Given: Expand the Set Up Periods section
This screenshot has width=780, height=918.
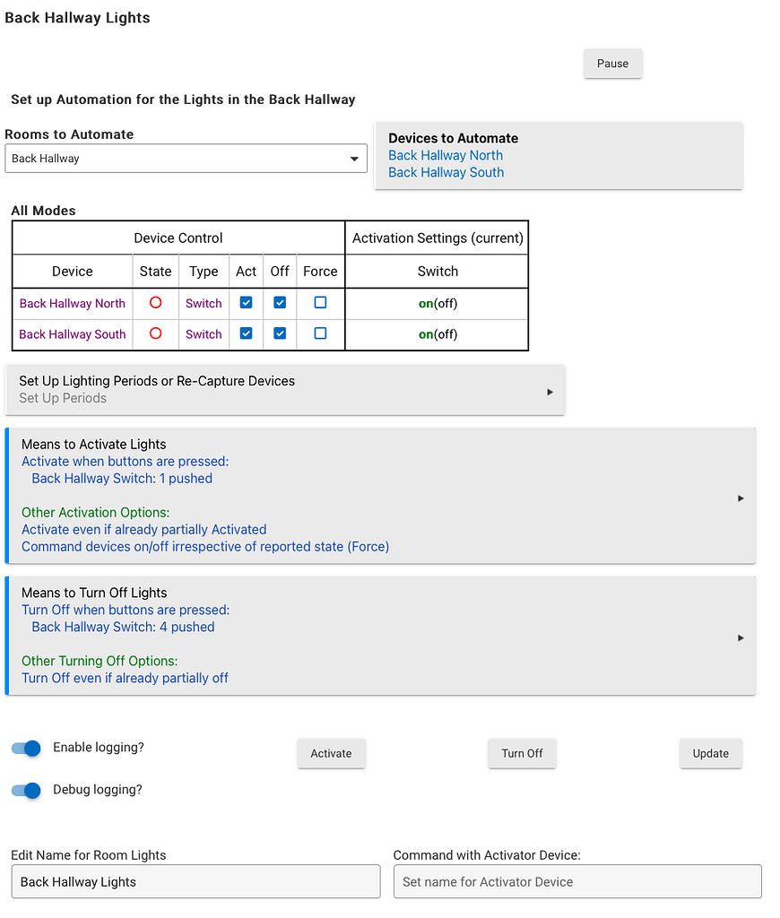Looking at the screenshot, I should tap(550, 390).
